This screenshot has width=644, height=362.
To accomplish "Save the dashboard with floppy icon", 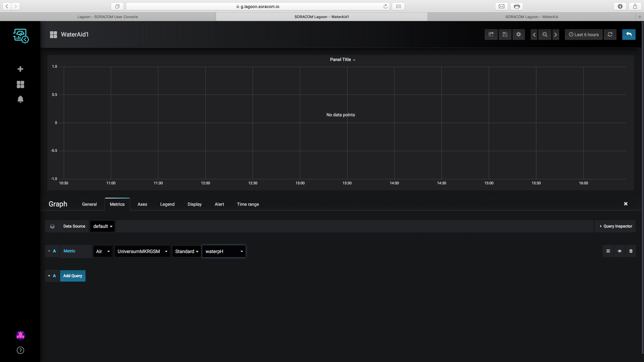I will pos(505,35).
